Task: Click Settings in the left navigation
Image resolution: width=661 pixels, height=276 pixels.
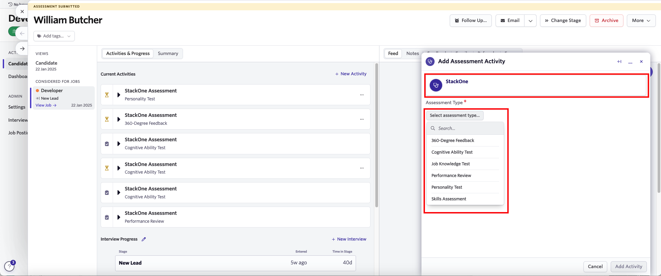Action: tap(17, 107)
